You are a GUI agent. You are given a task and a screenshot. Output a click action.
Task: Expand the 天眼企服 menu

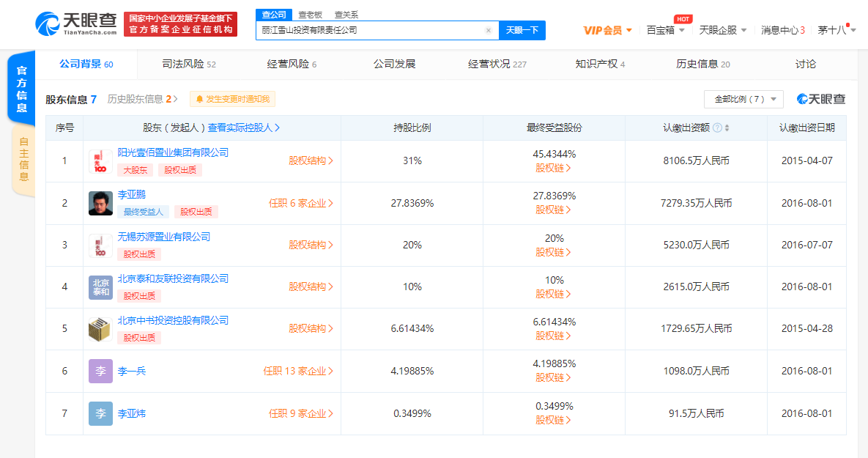point(723,31)
